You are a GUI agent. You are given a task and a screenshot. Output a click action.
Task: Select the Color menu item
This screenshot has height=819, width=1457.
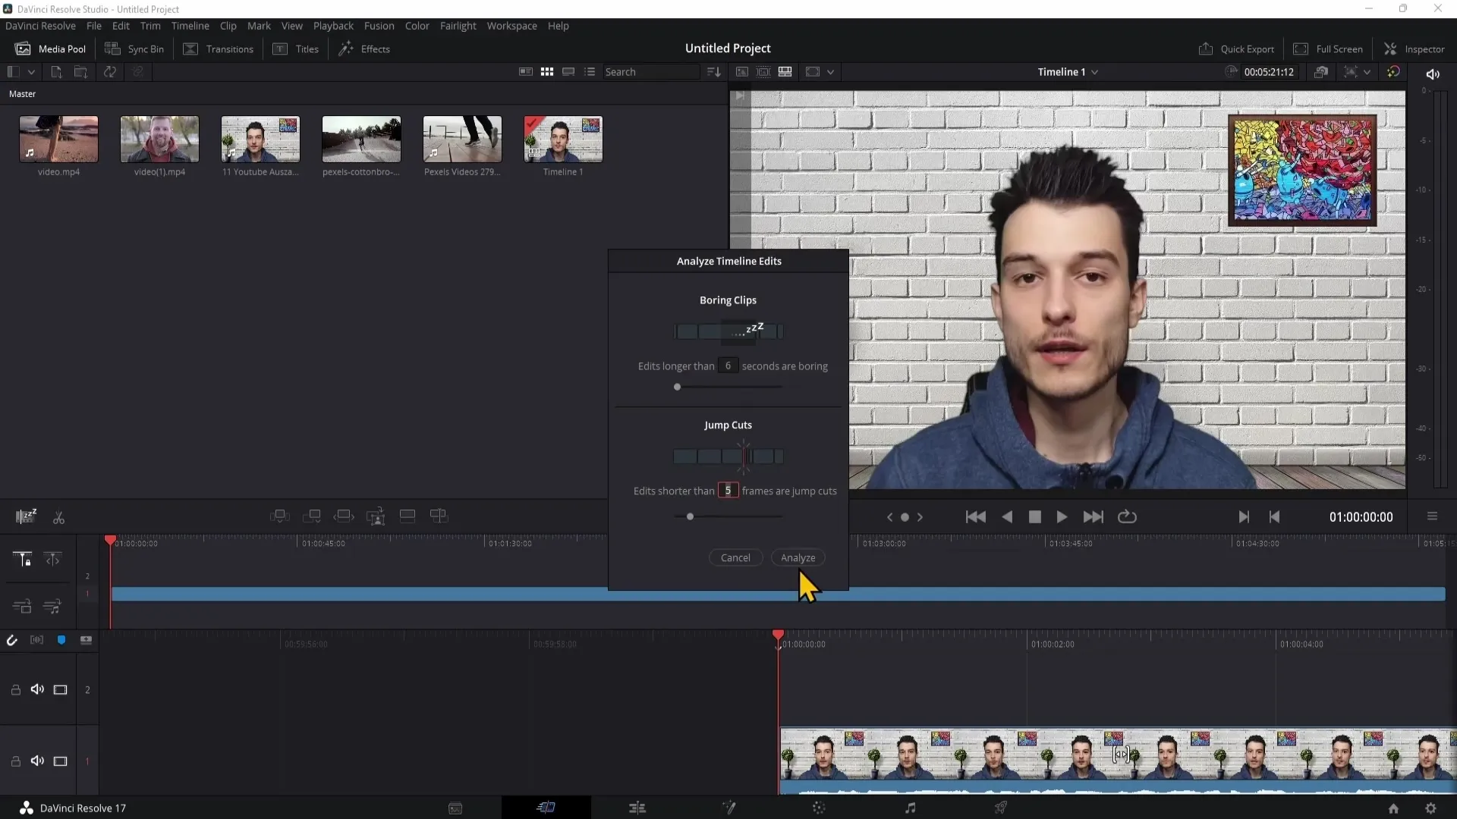point(417,25)
